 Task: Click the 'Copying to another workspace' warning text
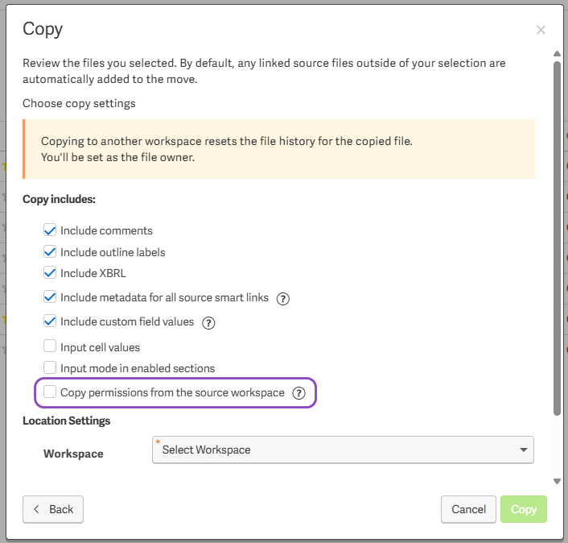pyautogui.click(x=227, y=141)
